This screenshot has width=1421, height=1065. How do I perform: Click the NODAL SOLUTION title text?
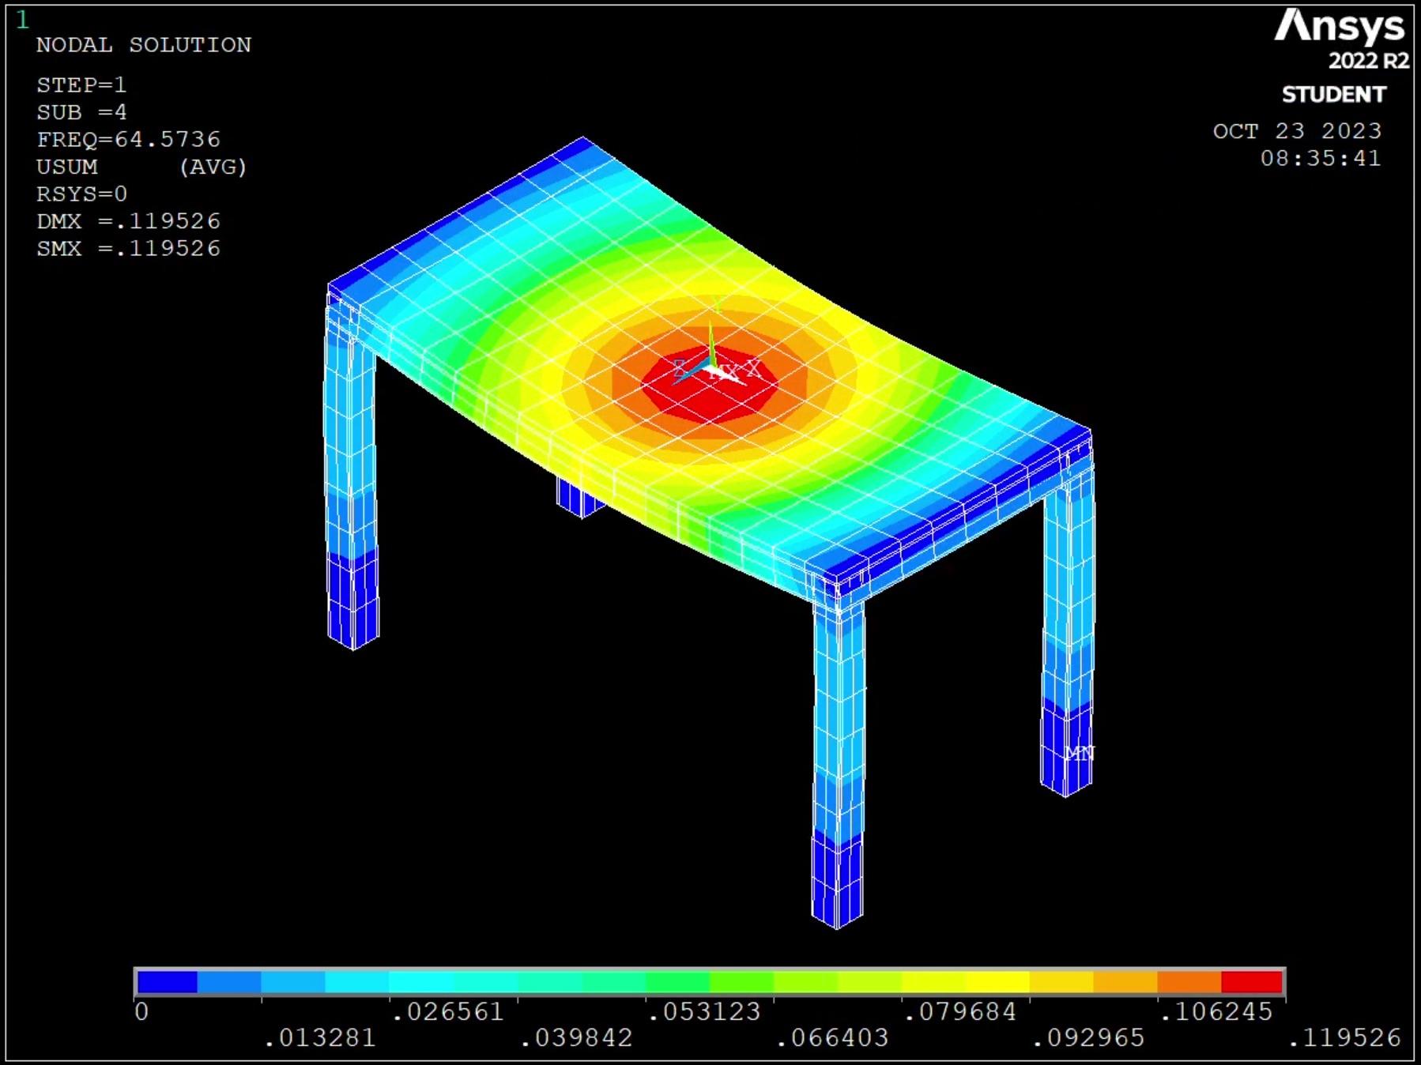pyautogui.click(x=144, y=45)
